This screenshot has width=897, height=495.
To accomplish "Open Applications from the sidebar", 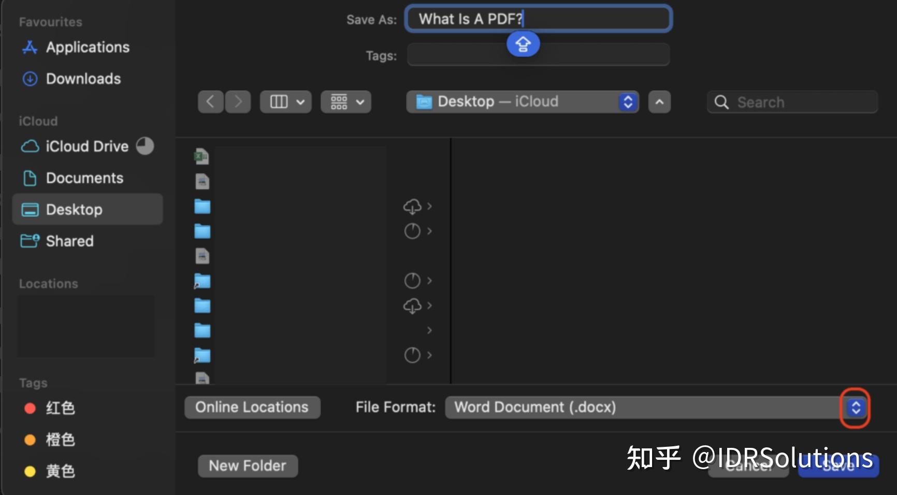I will click(87, 47).
